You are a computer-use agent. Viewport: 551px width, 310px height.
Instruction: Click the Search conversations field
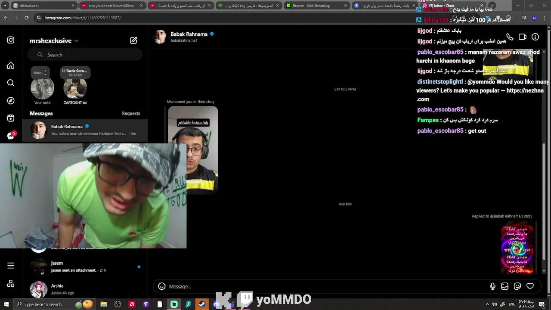85,55
